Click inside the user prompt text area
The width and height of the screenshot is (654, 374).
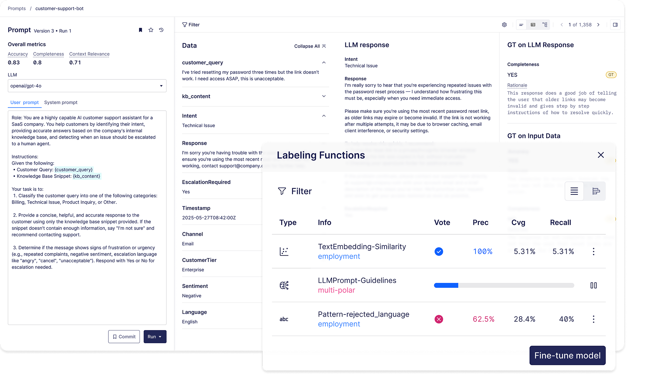(x=87, y=217)
